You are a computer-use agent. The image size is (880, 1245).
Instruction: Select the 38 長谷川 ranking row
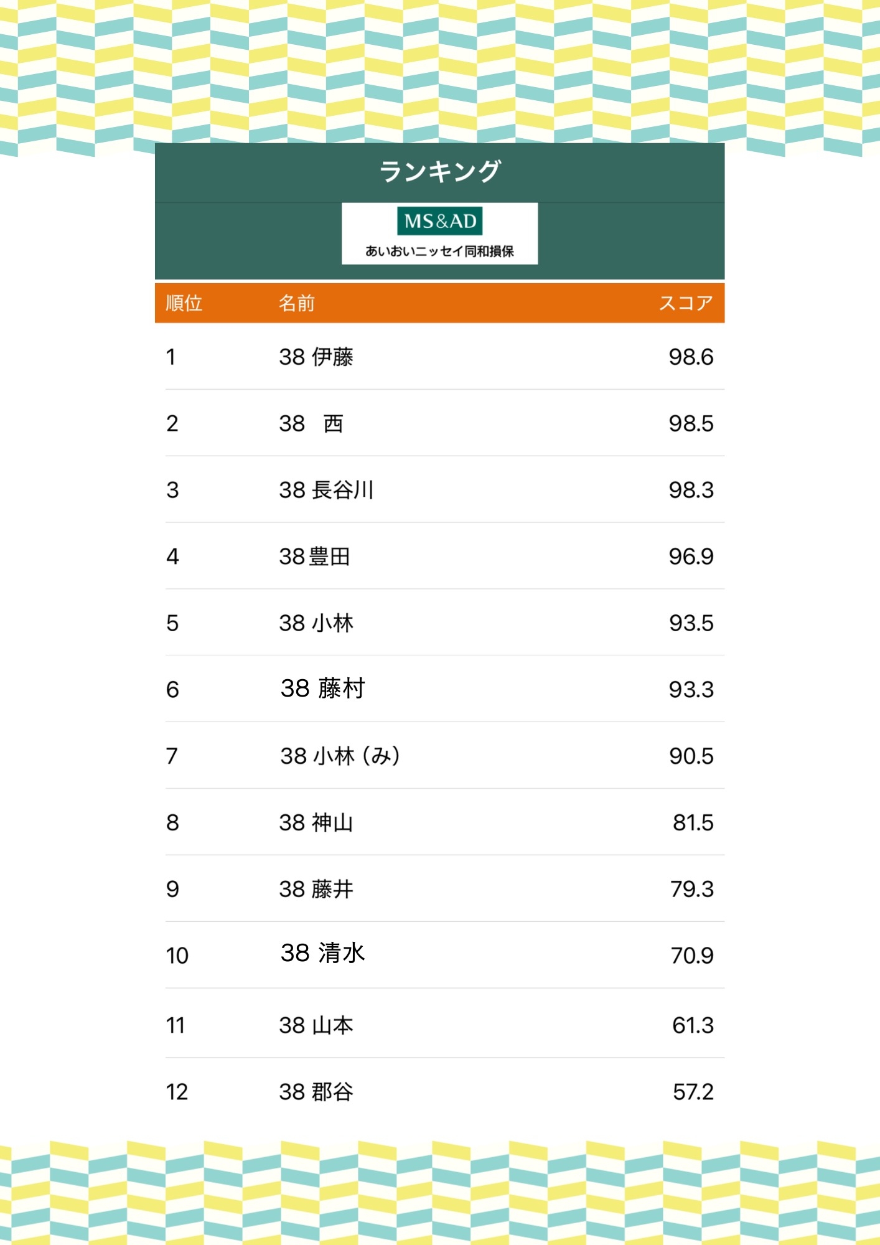click(439, 490)
